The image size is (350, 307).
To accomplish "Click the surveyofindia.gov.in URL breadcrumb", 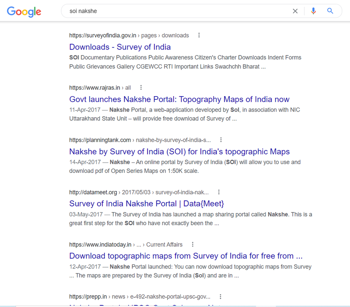I will [x=129, y=35].
